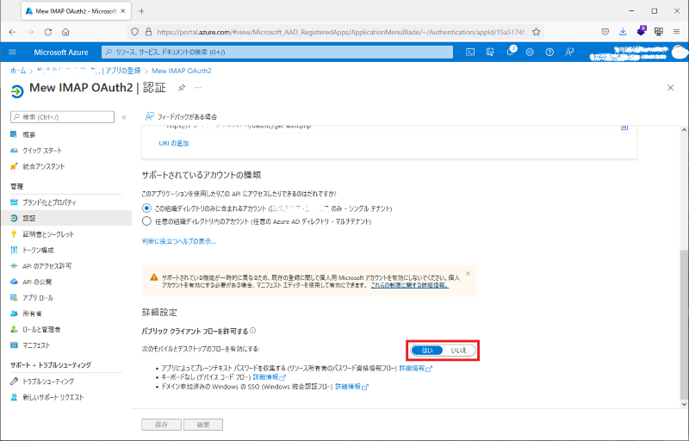
Task: Close the authentication blade with X
Action: pyautogui.click(x=670, y=87)
